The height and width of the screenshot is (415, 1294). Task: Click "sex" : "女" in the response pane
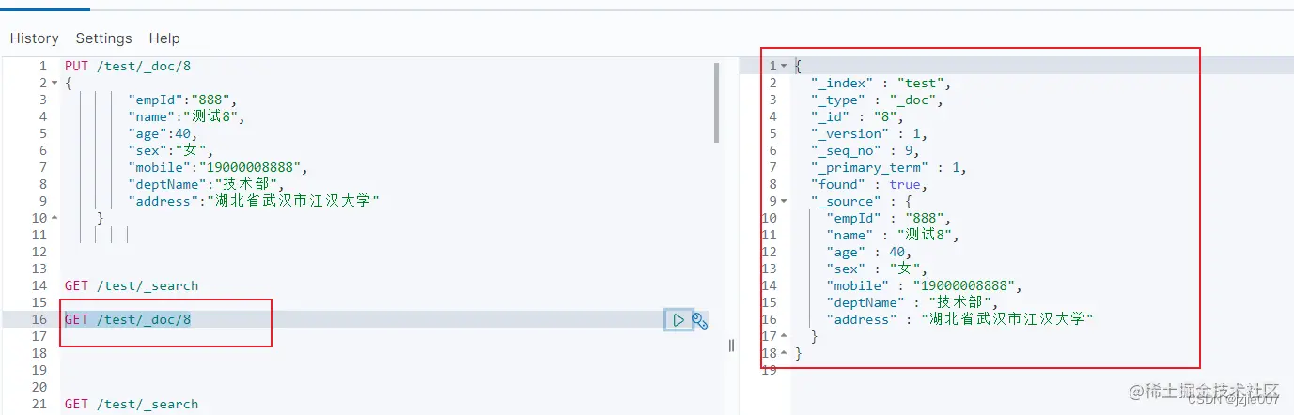pos(877,269)
